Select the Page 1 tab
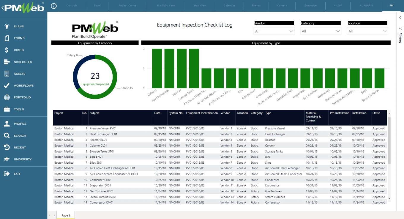 point(66,215)
